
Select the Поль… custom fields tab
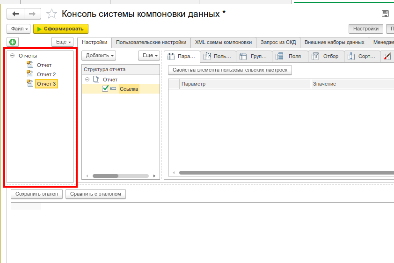(218, 56)
